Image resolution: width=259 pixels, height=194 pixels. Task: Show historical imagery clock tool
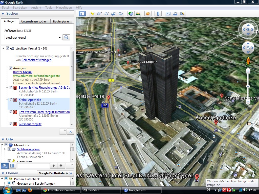click(131, 14)
